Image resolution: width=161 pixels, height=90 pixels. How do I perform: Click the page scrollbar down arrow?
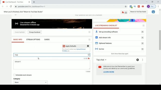(160, 84)
